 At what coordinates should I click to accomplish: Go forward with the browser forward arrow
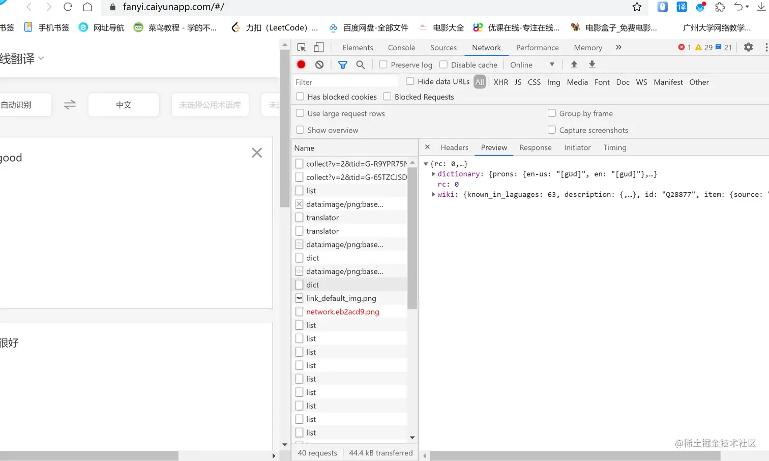tap(49, 7)
